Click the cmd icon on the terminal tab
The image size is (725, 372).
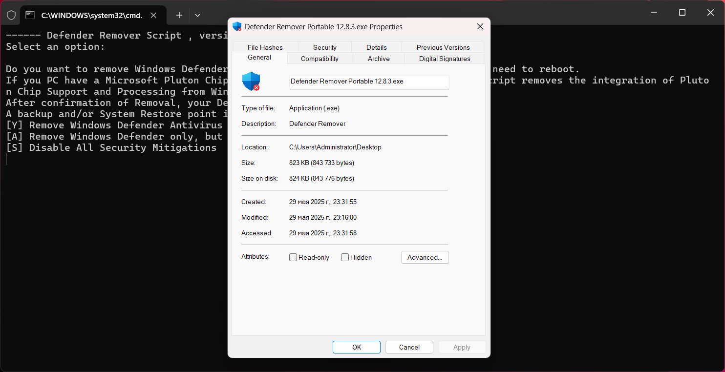30,15
